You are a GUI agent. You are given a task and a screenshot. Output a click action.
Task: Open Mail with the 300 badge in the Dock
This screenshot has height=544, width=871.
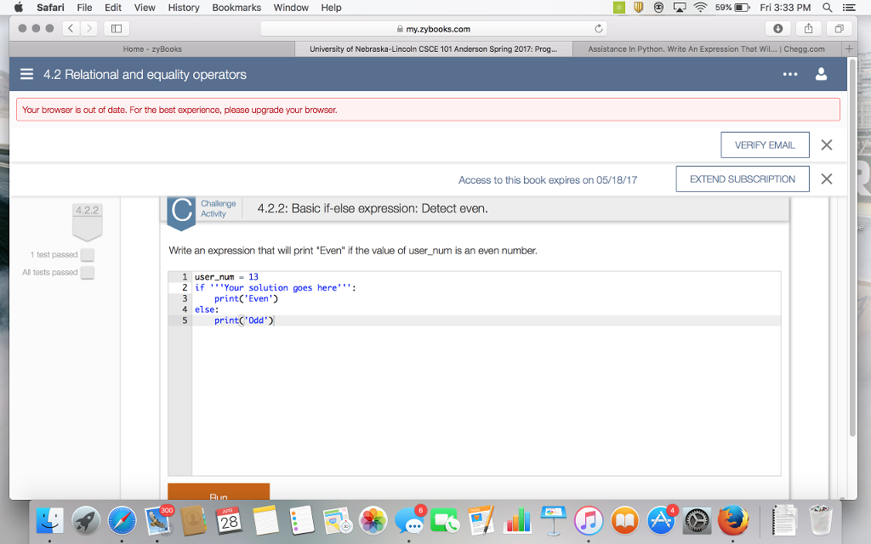157,521
